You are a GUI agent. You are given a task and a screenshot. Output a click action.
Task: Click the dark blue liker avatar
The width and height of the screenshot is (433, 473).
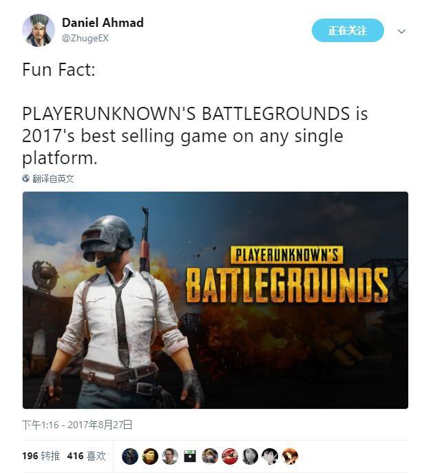pyautogui.click(x=130, y=456)
